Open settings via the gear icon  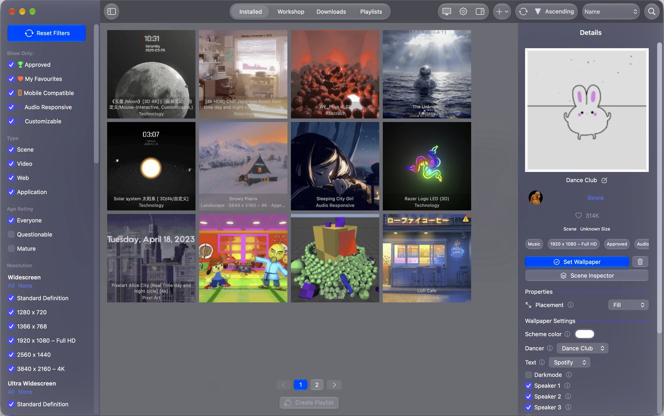(x=463, y=12)
